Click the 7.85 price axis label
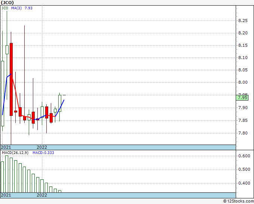Image resolution: width=254 pixels, height=204 pixels. tap(243, 120)
